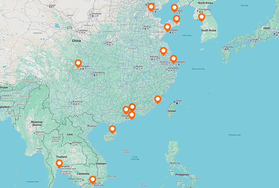Viewport: 279px width, 188px height.
Task: Select the pin at Chengdu
Action: point(78,63)
